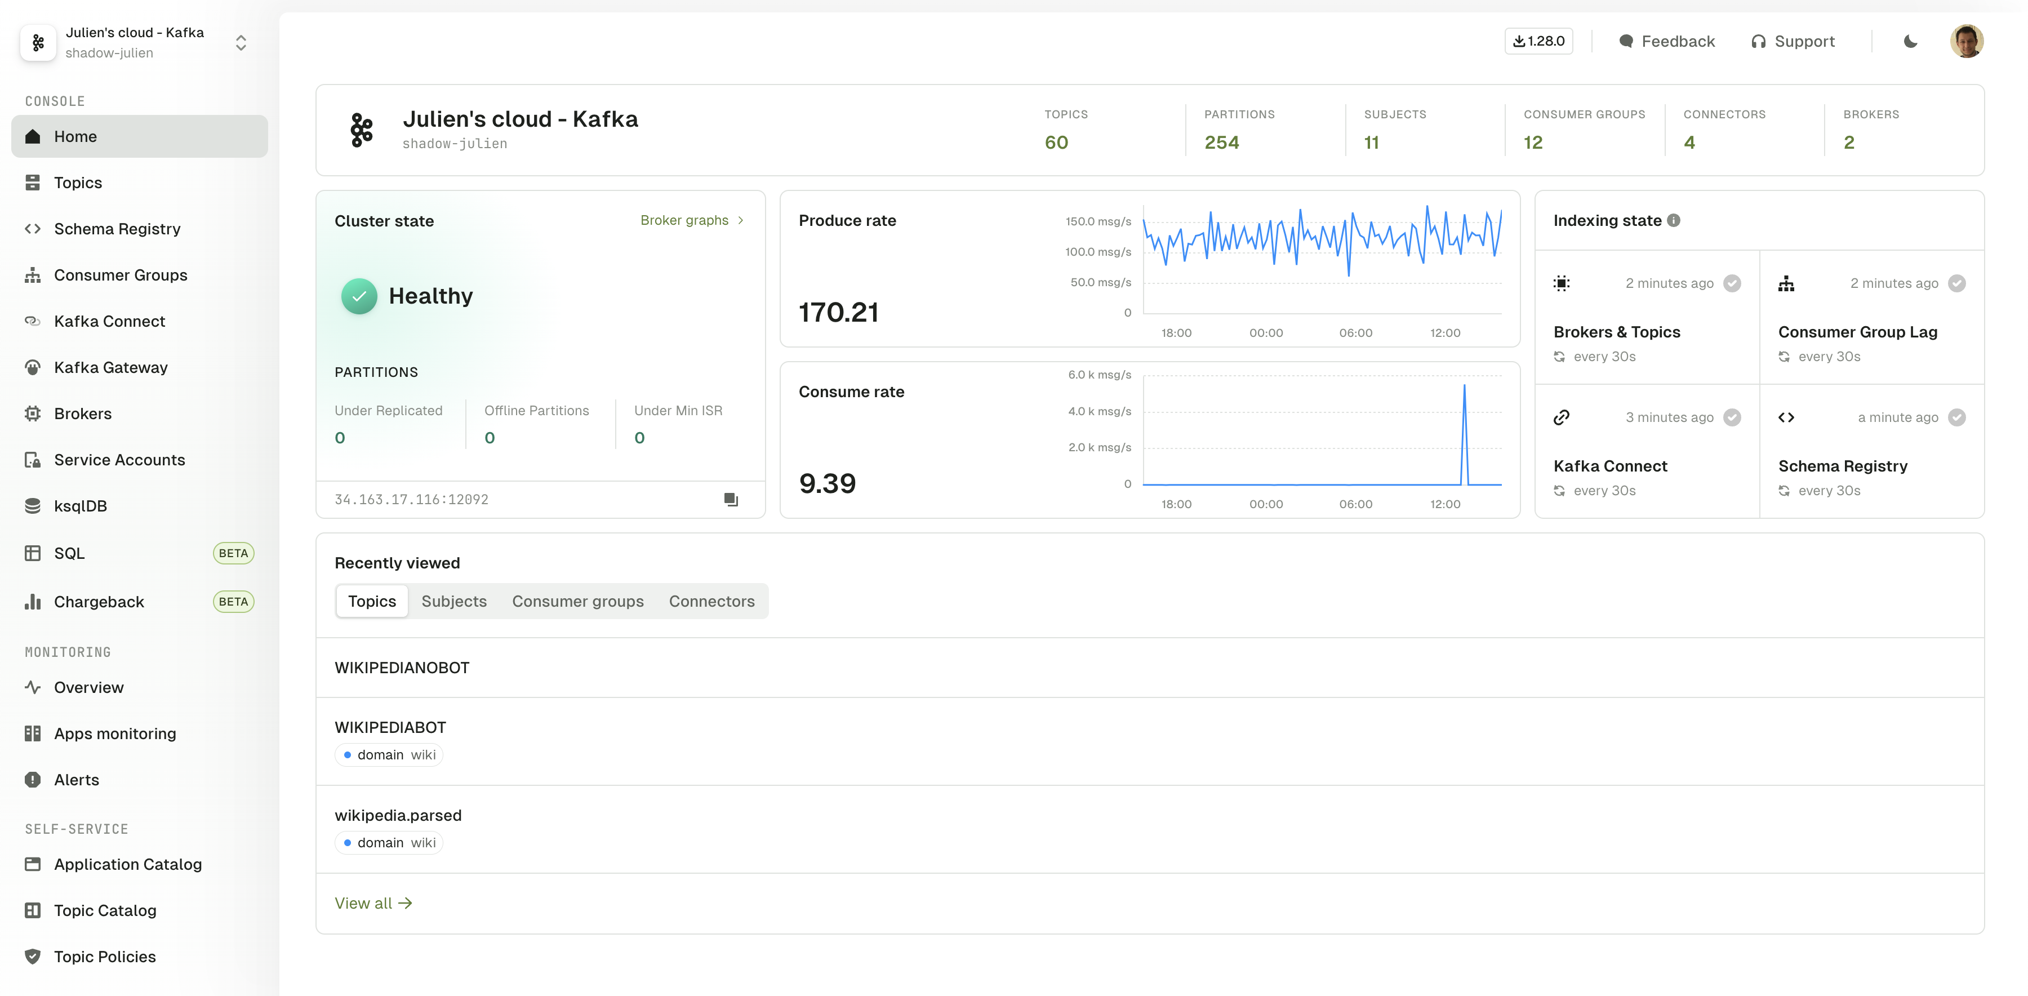Viewport: 2028px width, 996px height.
Task: Click the Brokers chip icon in sidebar
Action: point(32,413)
